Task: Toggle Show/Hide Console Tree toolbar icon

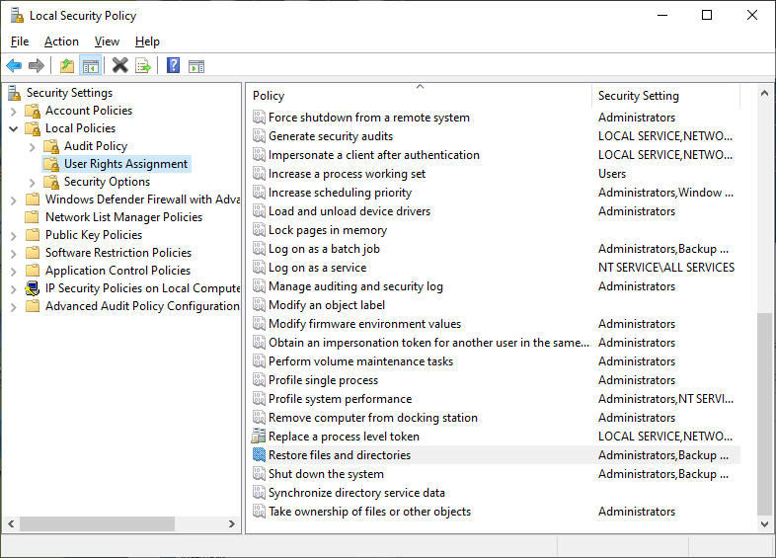Action: click(x=91, y=66)
